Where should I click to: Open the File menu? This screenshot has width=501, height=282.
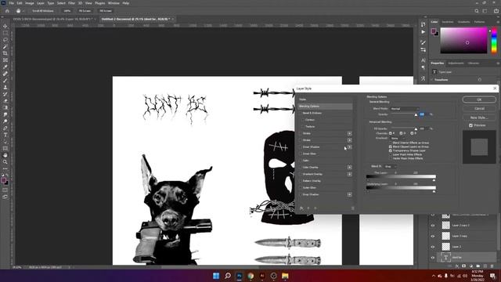(11, 3)
